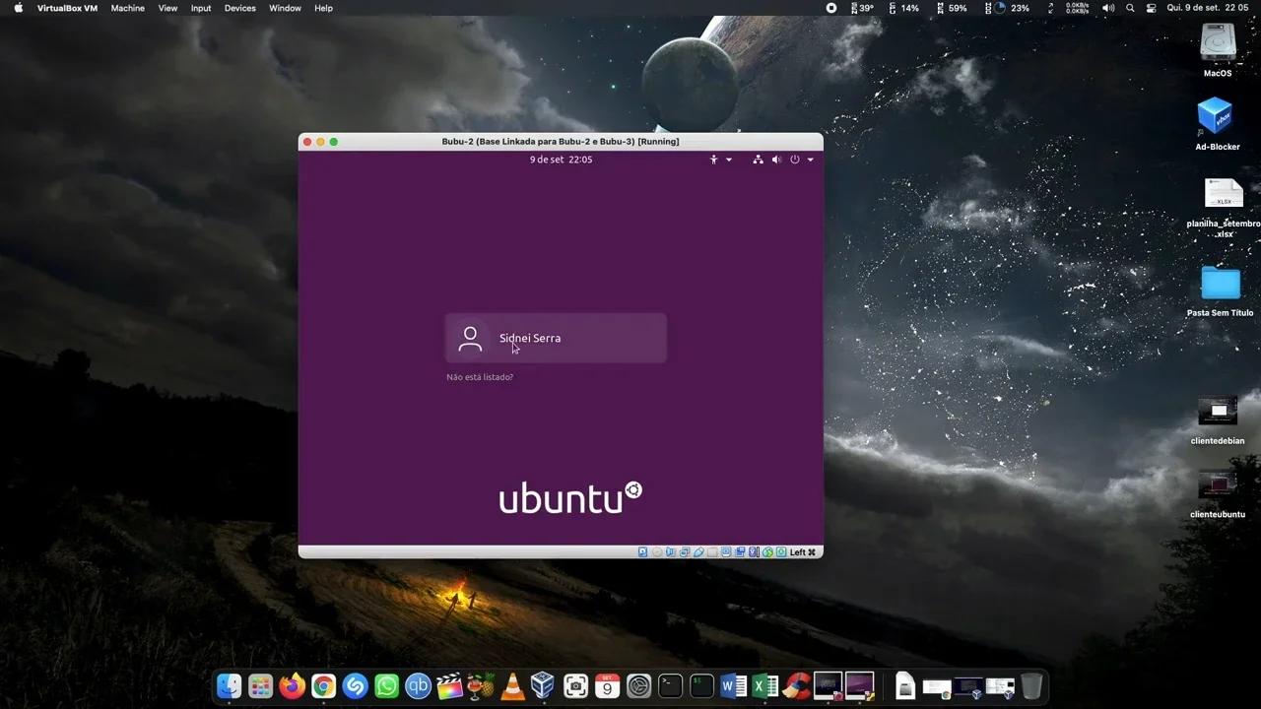Open Google Chrome from the Dock
Image resolution: width=1261 pixels, height=709 pixels.
point(324,685)
